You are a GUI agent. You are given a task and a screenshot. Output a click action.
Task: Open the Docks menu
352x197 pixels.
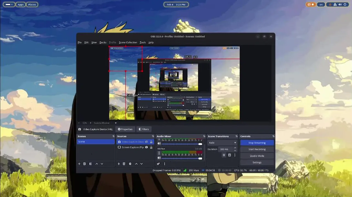coord(103,42)
